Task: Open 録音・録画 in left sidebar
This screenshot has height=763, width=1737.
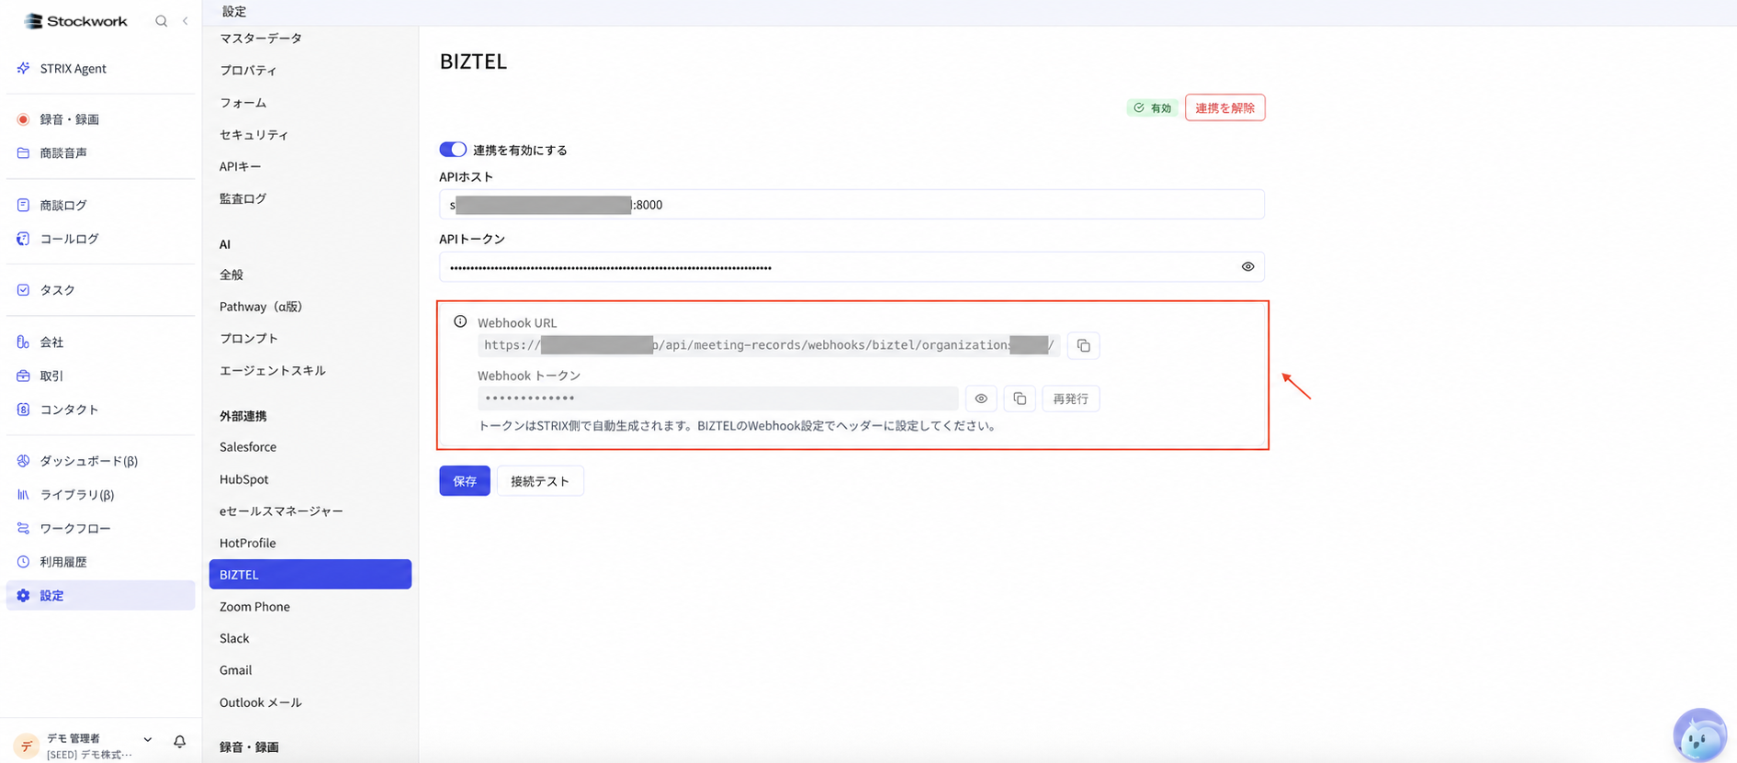Action: coord(100,119)
